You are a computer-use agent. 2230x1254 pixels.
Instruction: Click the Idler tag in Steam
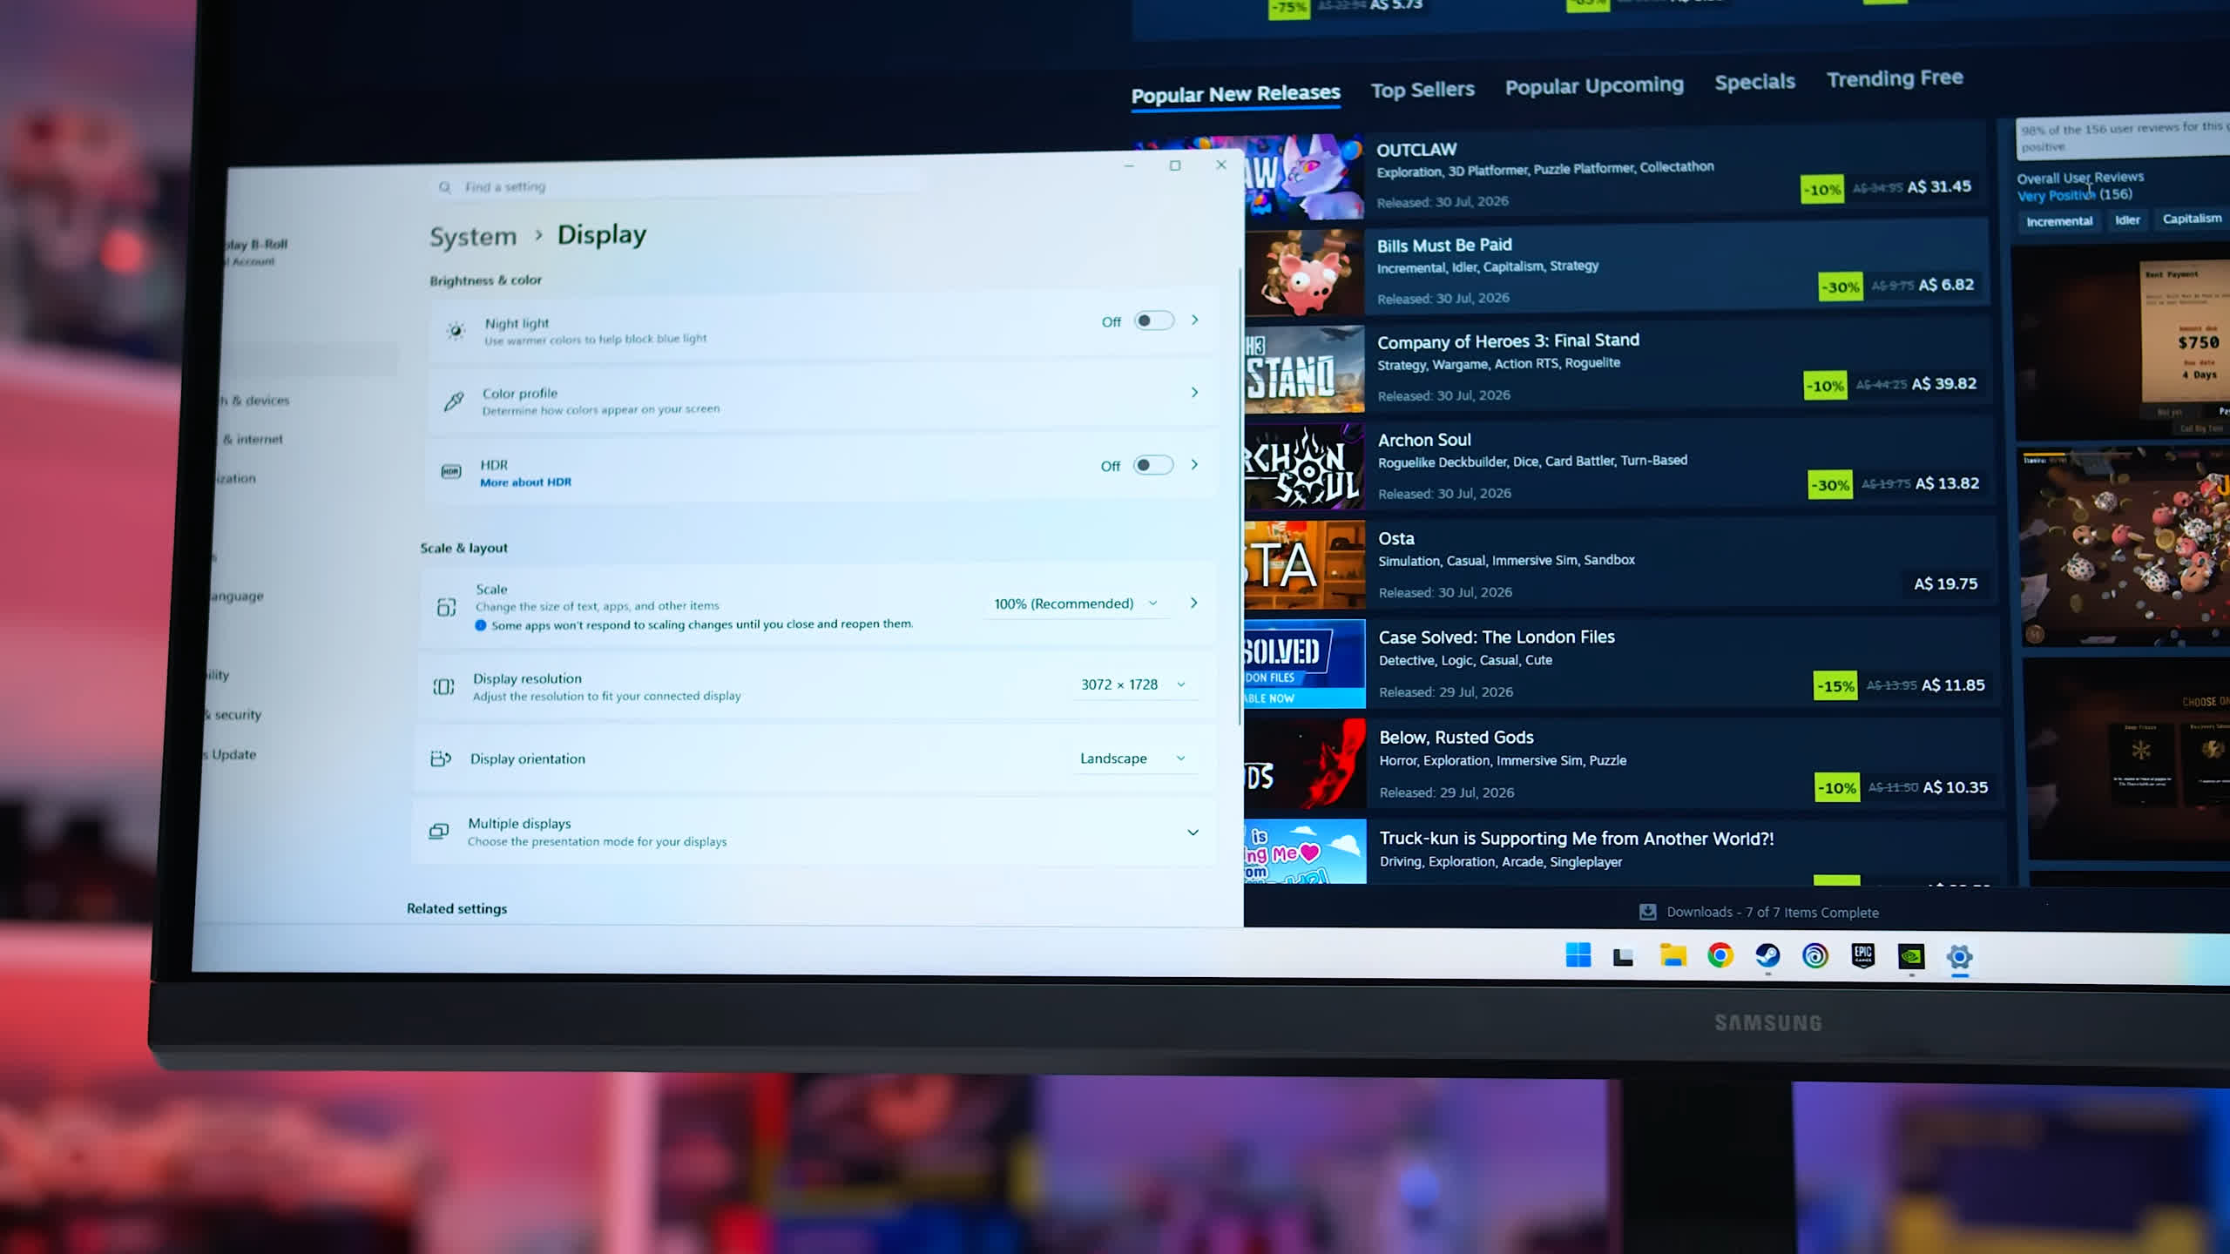click(x=2127, y=220)
